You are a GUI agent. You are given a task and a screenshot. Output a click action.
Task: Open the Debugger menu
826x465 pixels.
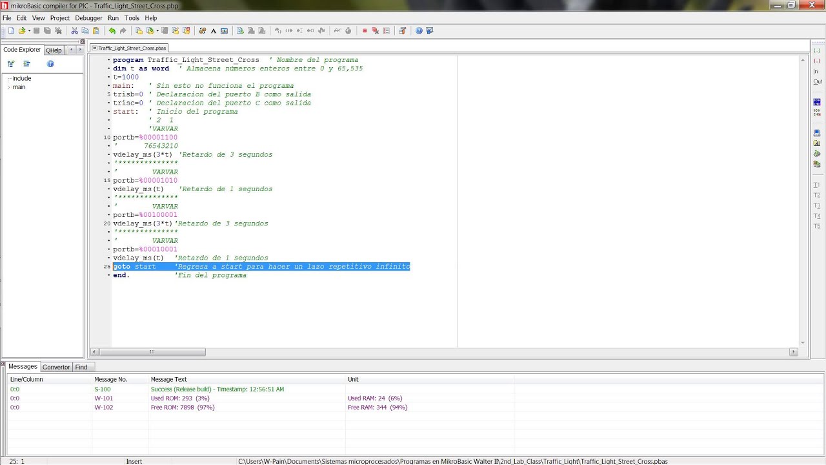[x=88, y=18]
